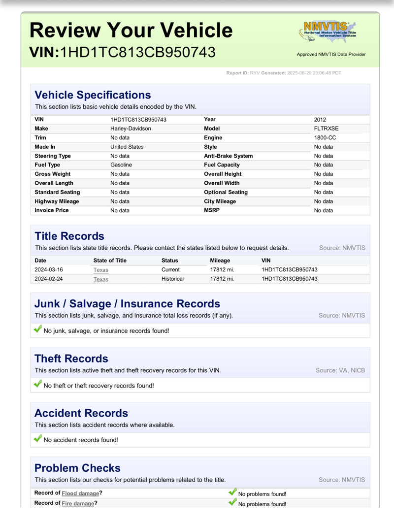Click the large VIN number in the header
Image resolution: width=394 pixels, height=525 pixels.
(x=137, y=52)
